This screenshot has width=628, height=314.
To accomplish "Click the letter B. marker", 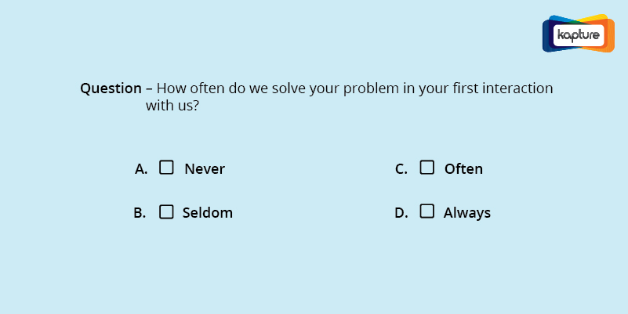I will pyautogui.click(x=140, y=213).
